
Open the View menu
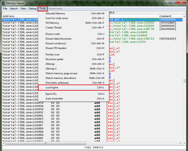pos(23,9)
